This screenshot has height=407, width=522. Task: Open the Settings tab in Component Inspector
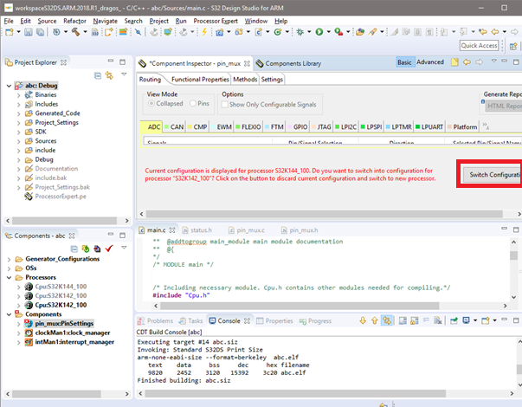[x=272, y=80]
